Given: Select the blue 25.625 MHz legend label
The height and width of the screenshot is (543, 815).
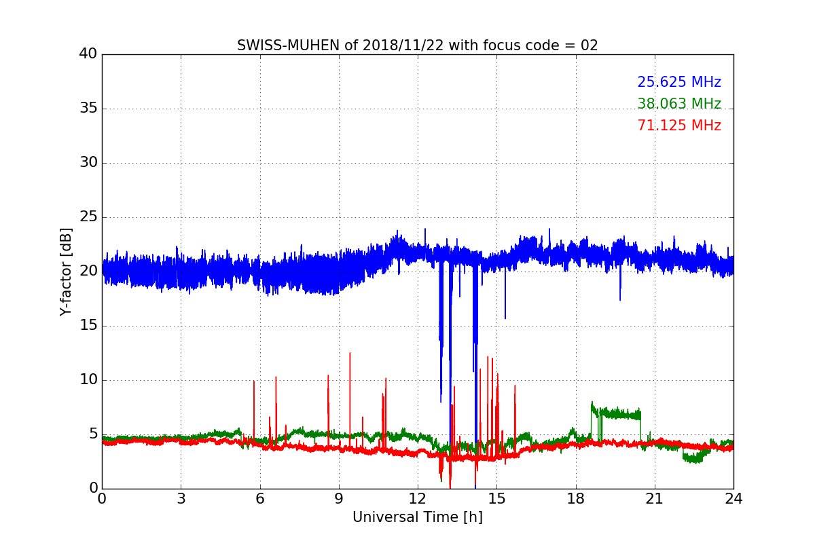Looking at the screenshot, I should [679, 82].
